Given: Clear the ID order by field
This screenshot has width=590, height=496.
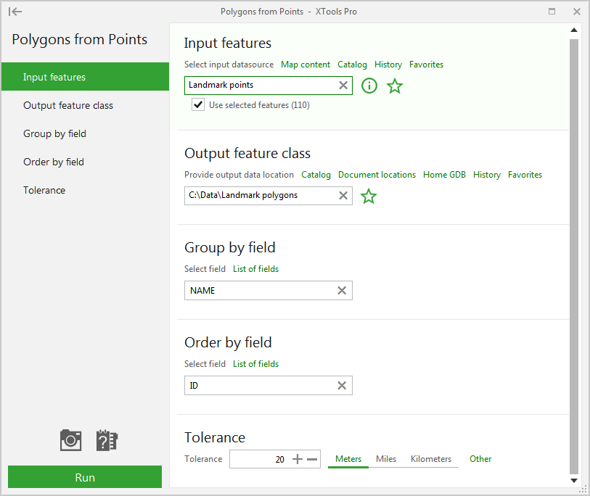Looking at the screenshot, I should click(342, 386).
